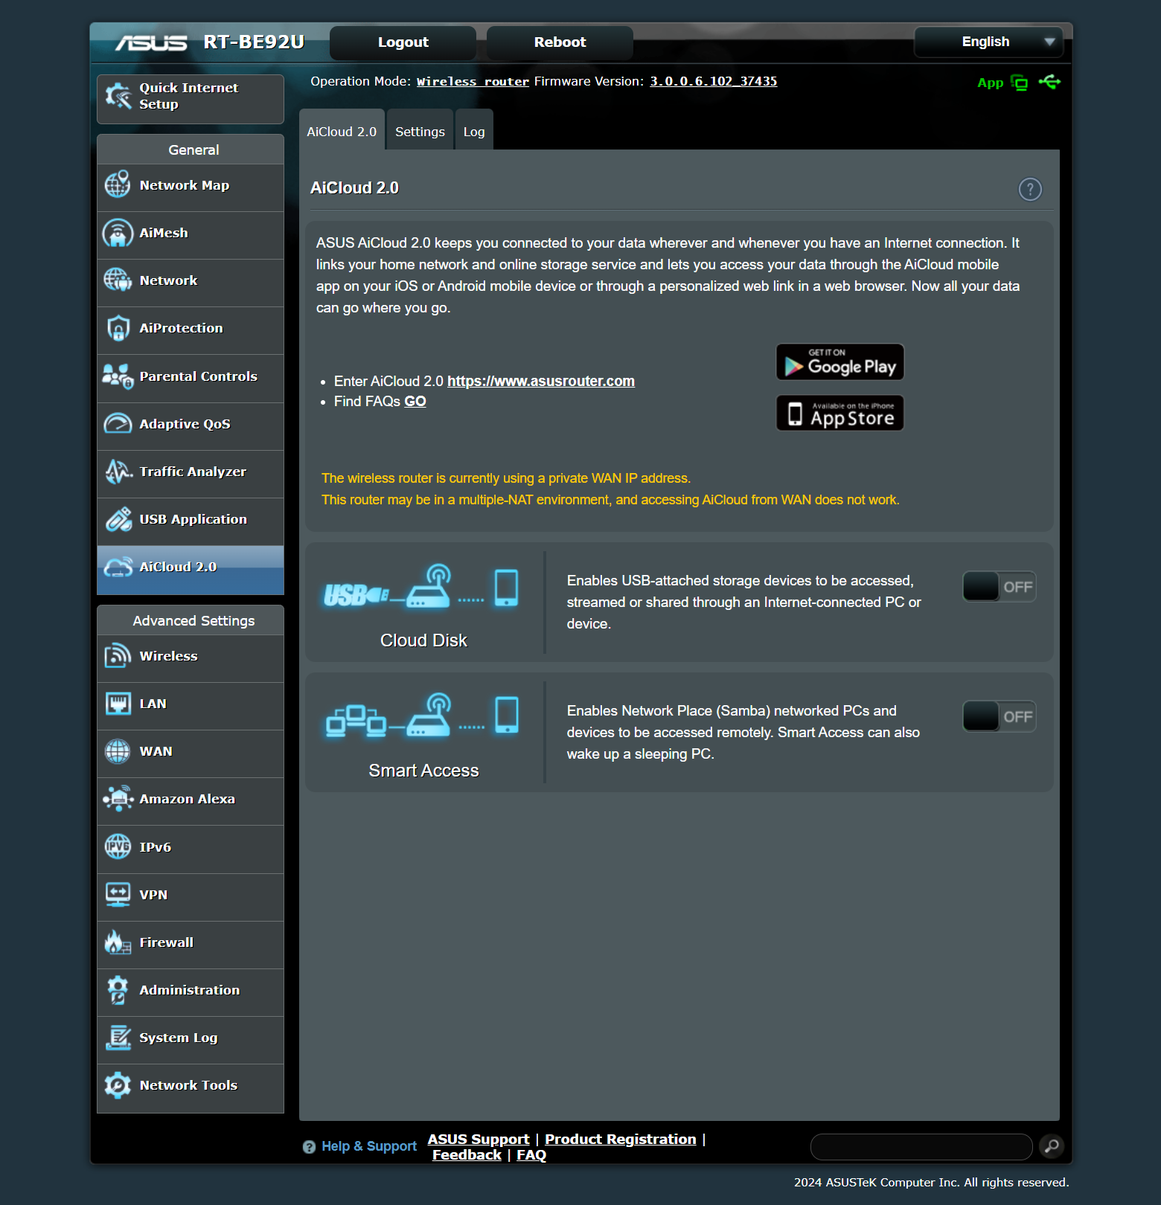Click the RT-BE92U model name

pyautogui.click(x=254, y=42)
